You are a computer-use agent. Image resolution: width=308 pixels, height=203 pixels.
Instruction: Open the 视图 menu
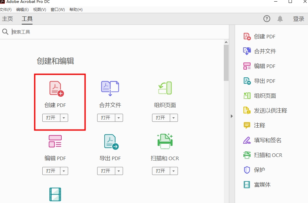[39, 9]
